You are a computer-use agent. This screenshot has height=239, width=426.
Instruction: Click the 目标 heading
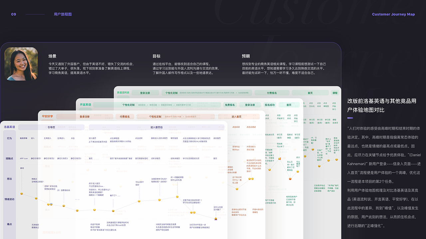(156, 56)
